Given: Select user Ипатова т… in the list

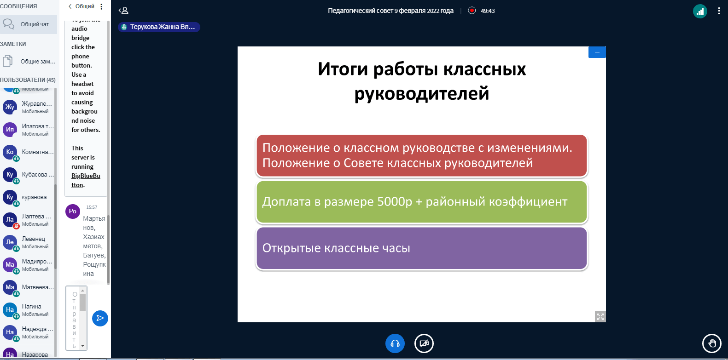Looking at the screenshot, I should tap(28, 130).
